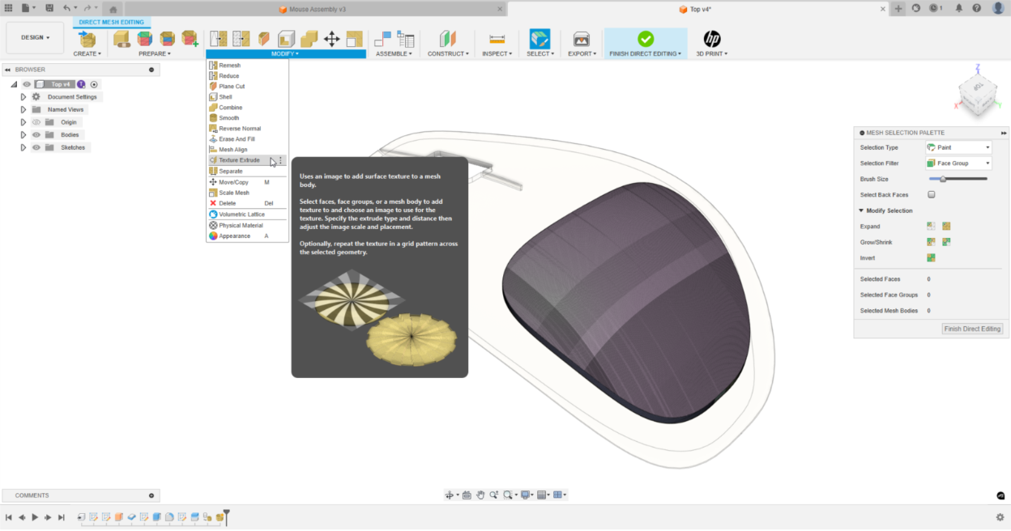The width and height of the screenshot is (1011, 531).
Task: Click the user profile avatar
Action: click(998, 8)
